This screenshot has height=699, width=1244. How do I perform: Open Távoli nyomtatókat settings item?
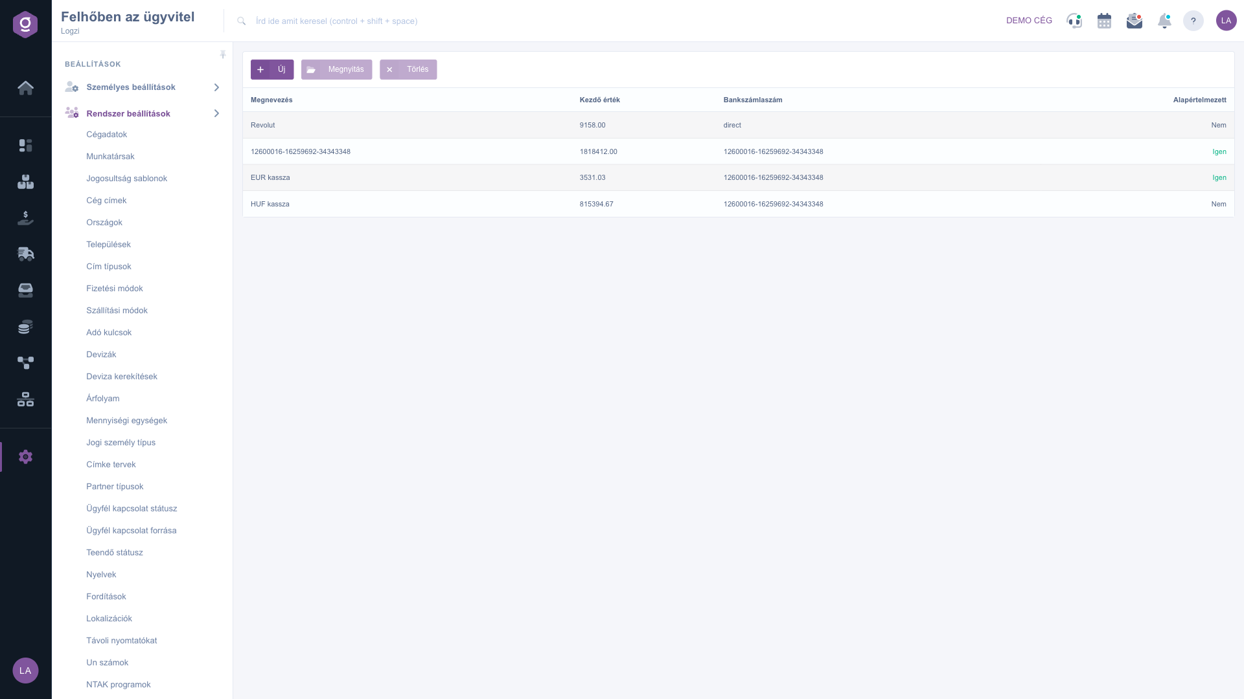click(x=122, y=641)
